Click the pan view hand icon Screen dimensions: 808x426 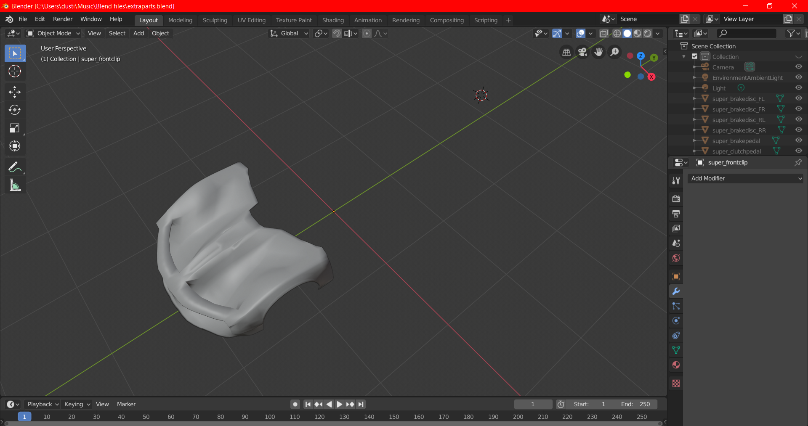pyautogui.click(x=598, y=52)
